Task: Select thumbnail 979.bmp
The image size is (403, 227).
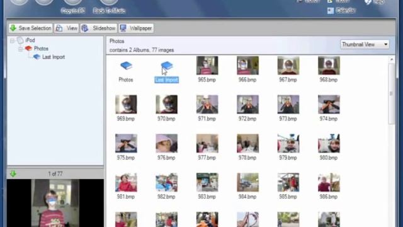Action: [x=288, y=143]
